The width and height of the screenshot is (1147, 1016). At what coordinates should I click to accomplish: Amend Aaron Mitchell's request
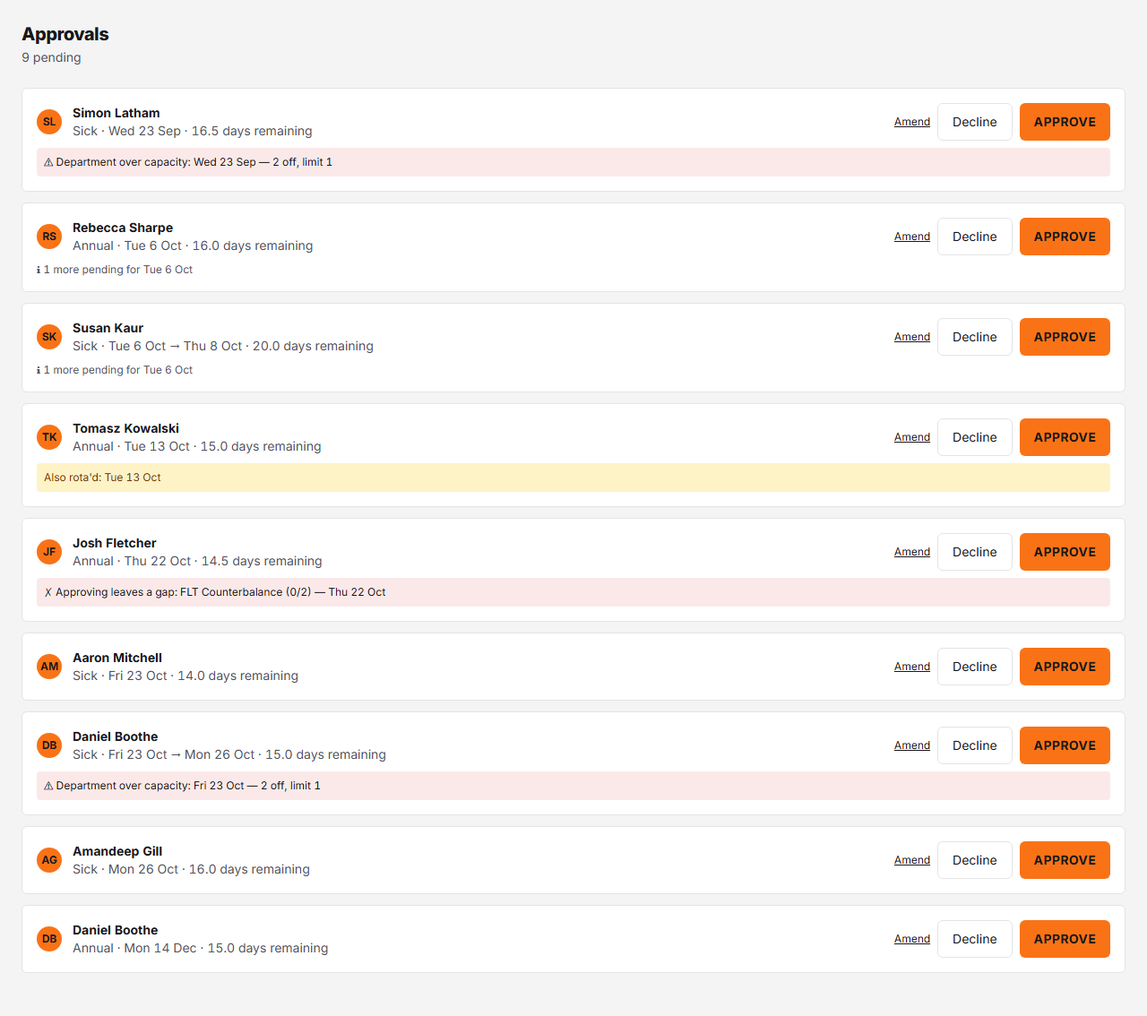coord(912,667)
